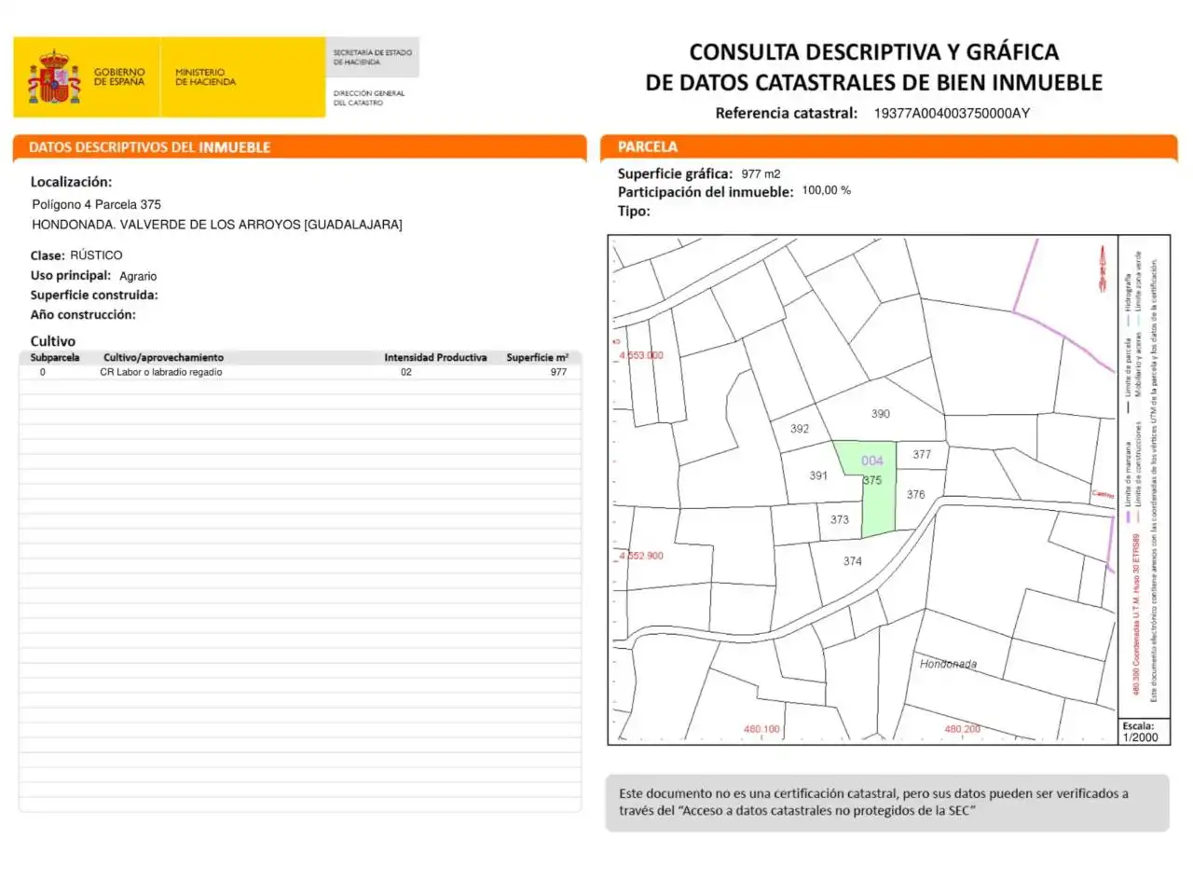The image size is (1193, 895).
Task: Click the grey disclaimer box at the bottom
Action: 887,803
